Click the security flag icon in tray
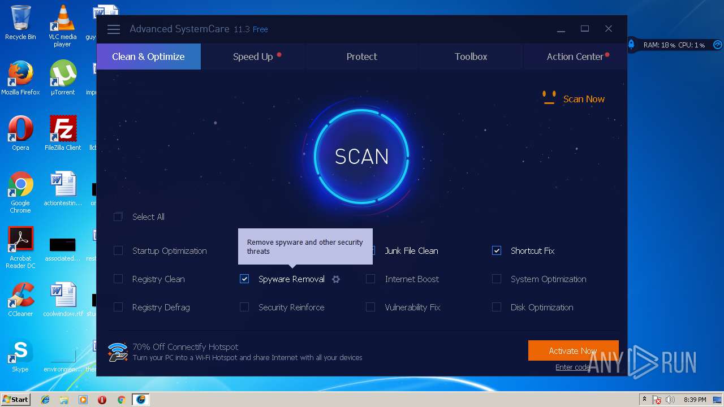 (x=657, y=400)
